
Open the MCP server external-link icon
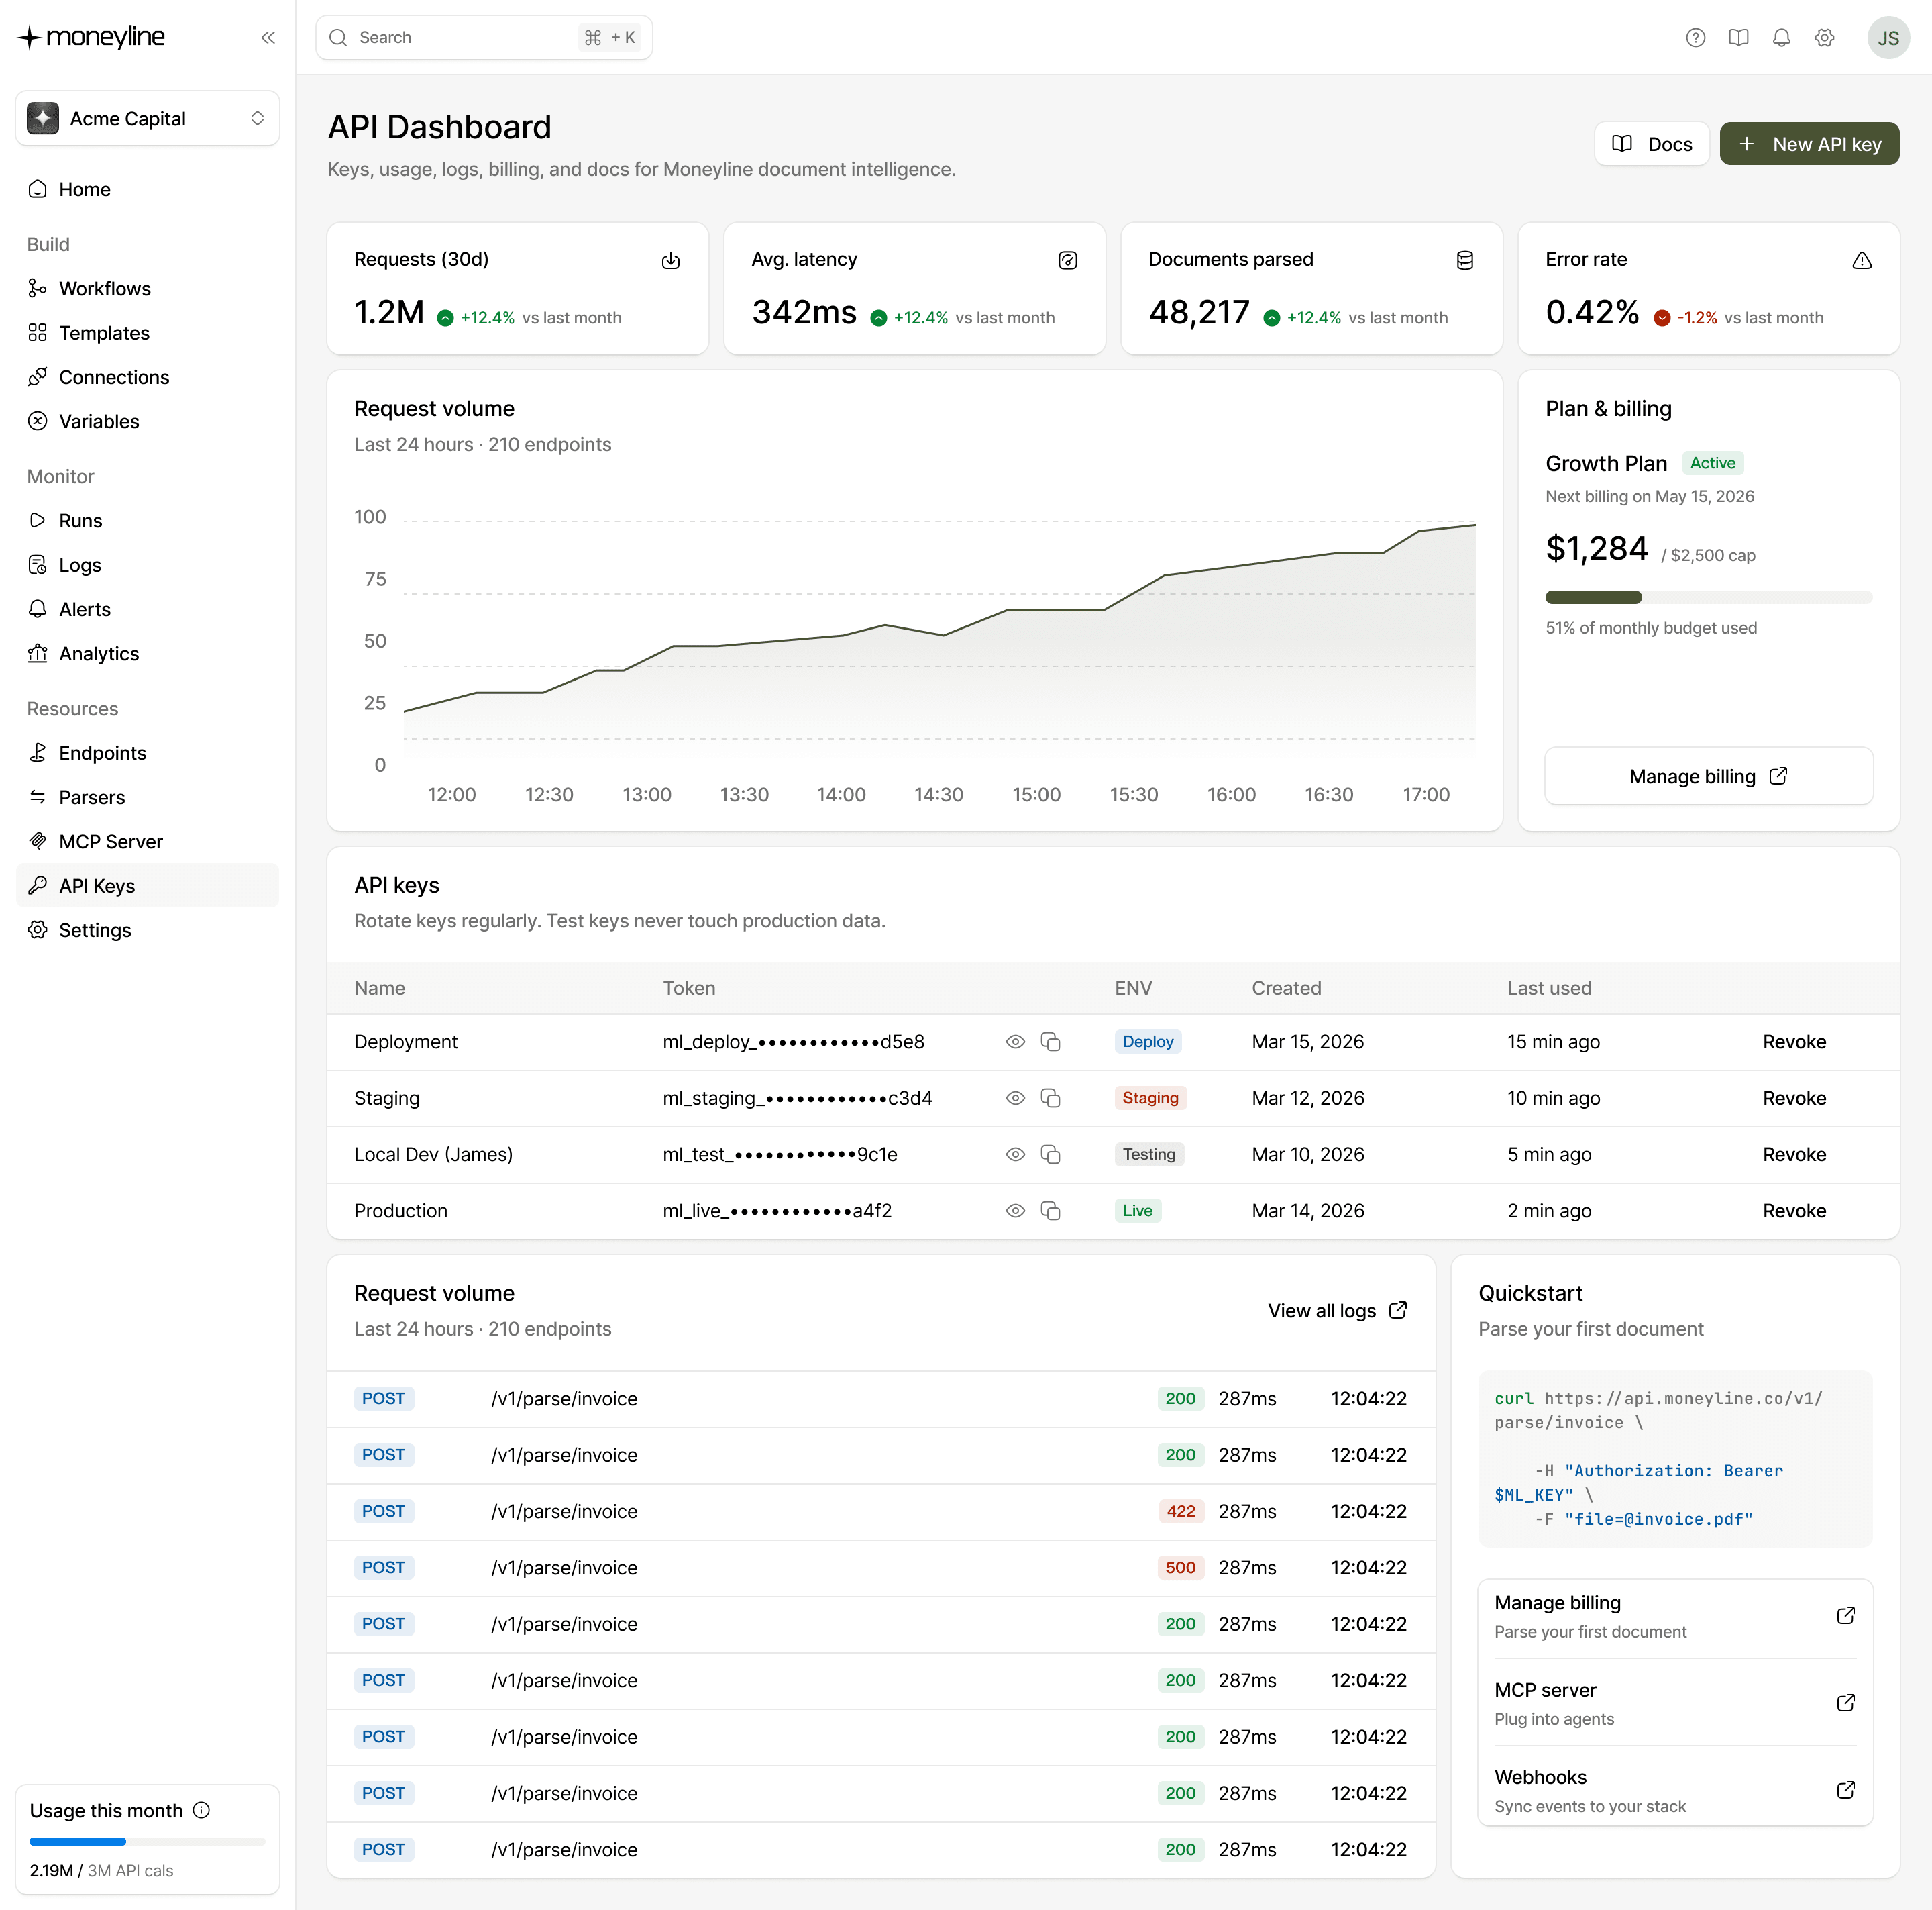(1846, 1703)
